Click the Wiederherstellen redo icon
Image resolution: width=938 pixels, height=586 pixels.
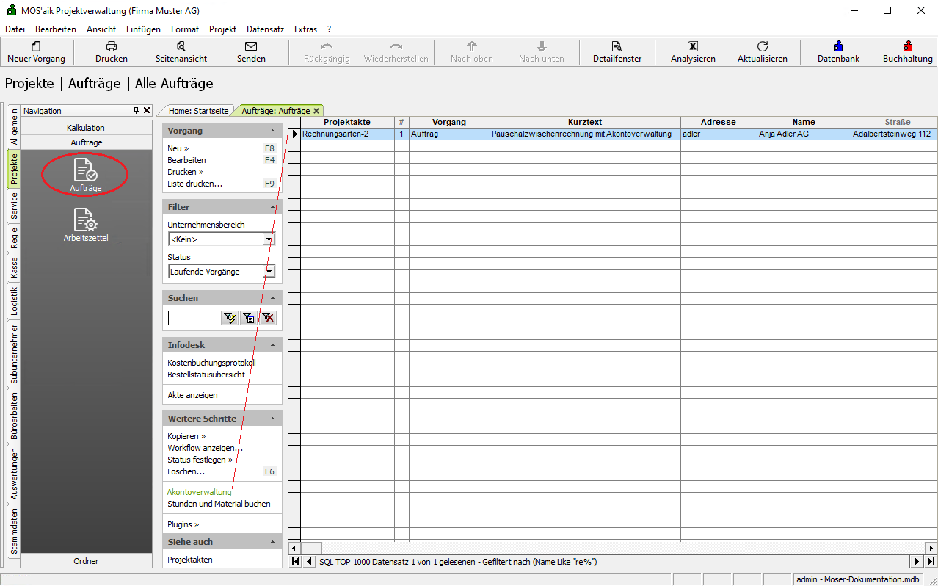[x=396, y=46]
